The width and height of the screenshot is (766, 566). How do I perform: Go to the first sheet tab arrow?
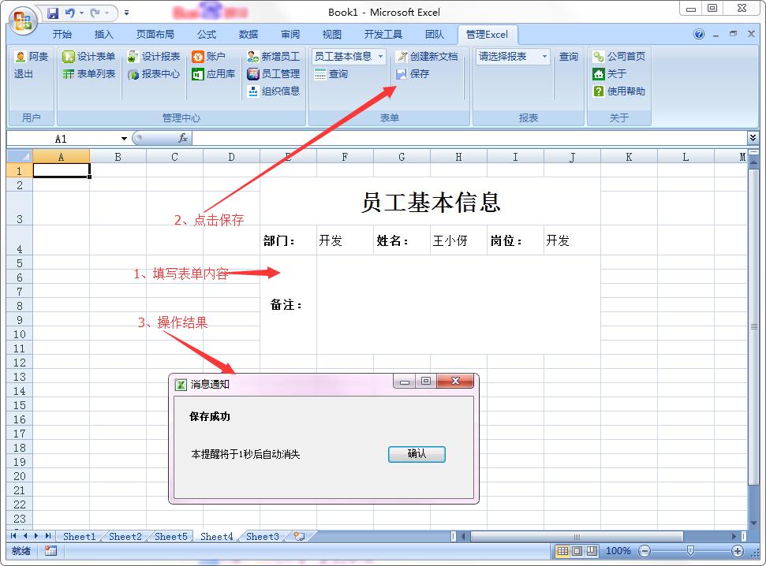13,536
